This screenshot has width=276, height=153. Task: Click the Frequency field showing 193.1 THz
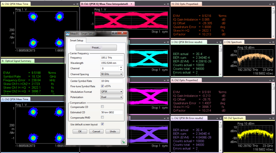(x=112, y=58)
